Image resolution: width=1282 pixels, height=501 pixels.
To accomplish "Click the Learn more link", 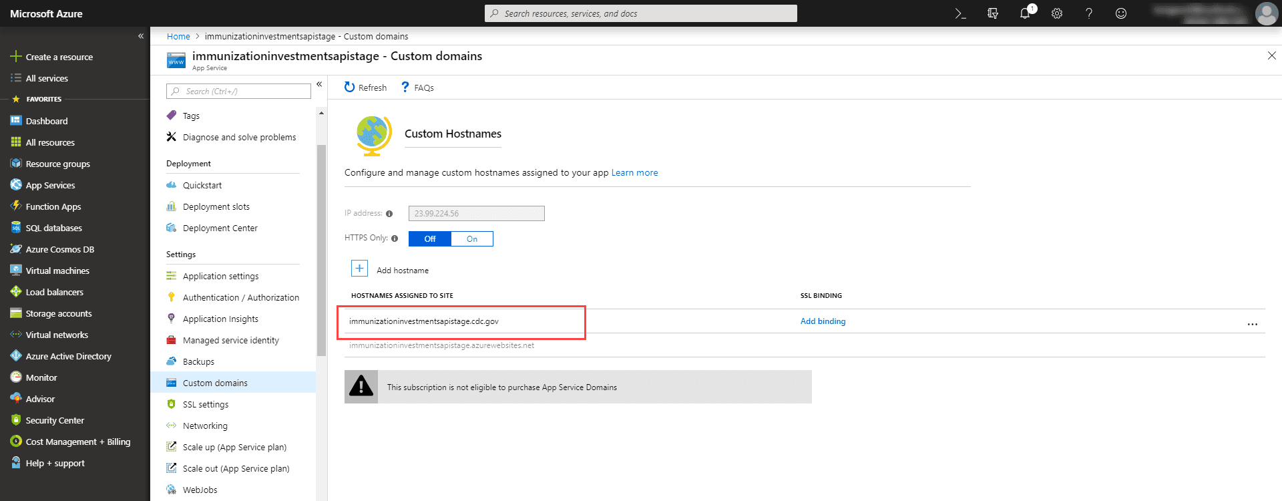I will [634, 172].
